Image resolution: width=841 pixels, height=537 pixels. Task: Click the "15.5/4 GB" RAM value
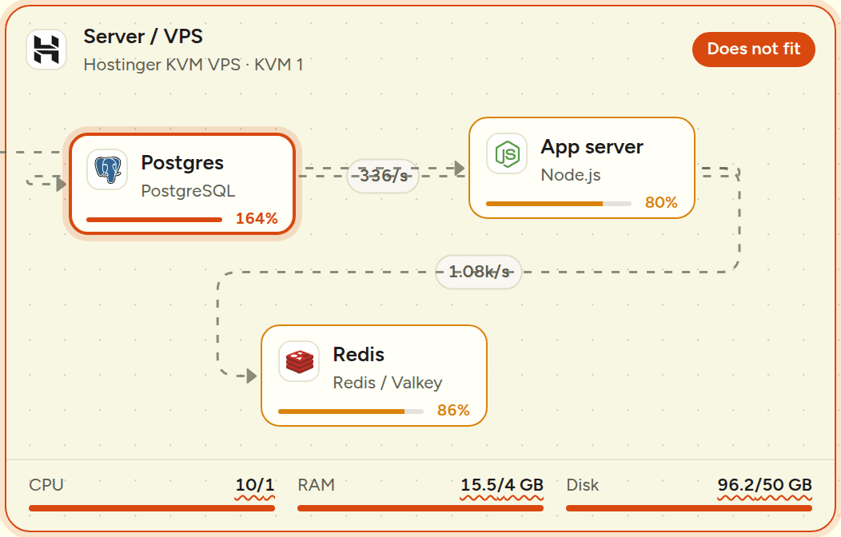502,485
